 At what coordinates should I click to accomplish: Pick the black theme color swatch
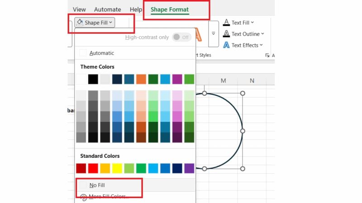(x=93, y=79)
